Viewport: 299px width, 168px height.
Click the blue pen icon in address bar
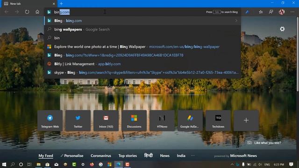tap(247, 12)
